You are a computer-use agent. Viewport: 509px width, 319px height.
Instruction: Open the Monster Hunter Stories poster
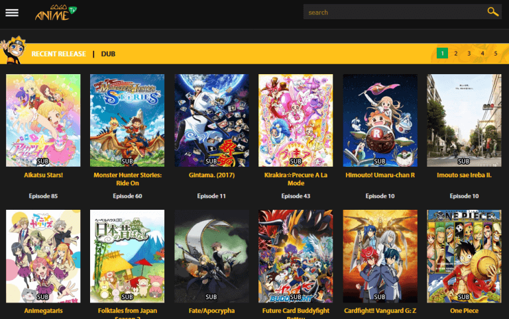[127, 120]
